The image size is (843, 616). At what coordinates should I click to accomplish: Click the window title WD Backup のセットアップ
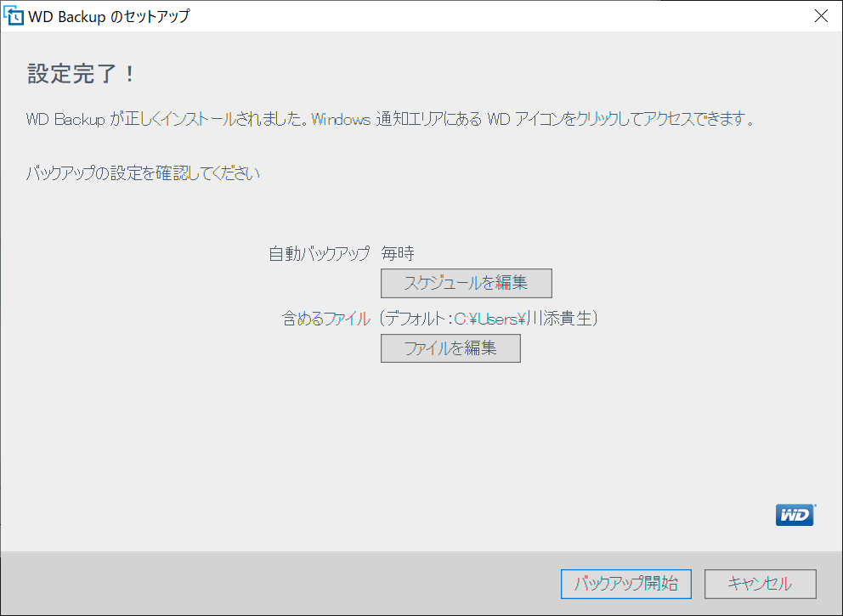coord(109,17)
